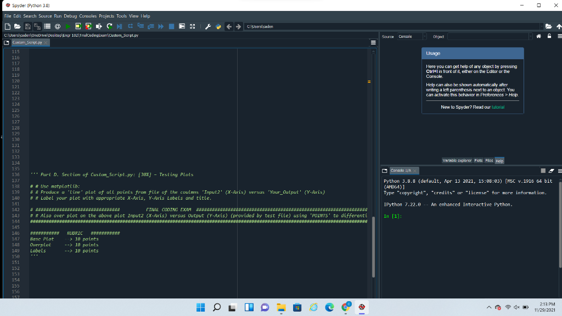Interrupt the kernel with the square icon
Viewport: 562px width, 316px height.
542,170
